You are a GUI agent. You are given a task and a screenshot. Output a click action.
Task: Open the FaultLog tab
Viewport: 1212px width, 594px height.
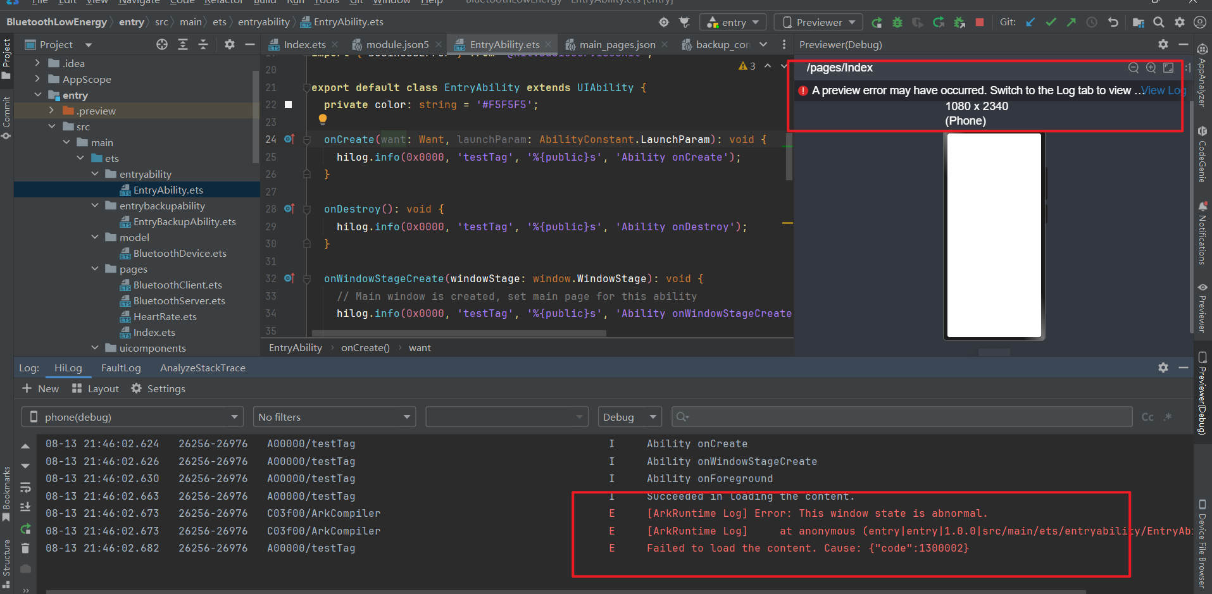(121, 368)
